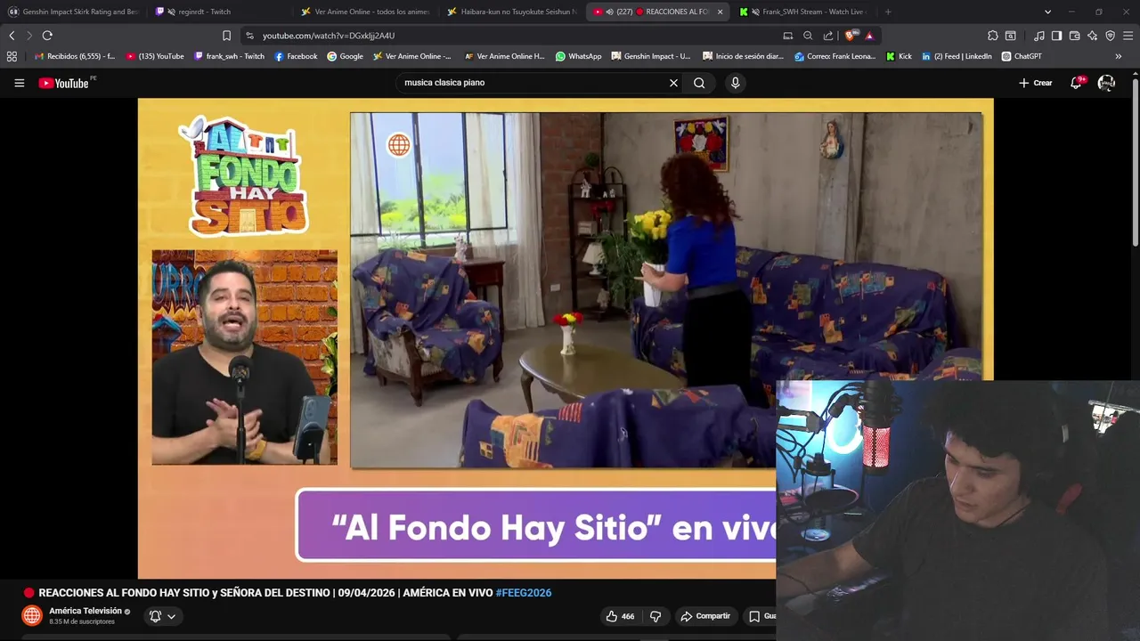
Task: Switch to the Frank_SWH Stream Kick tab
Action: (803, 12)
